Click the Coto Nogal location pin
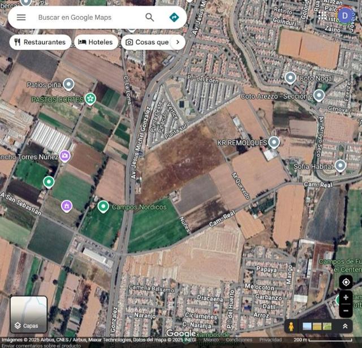This screenshot has height=348, width=362. point(290,78)
